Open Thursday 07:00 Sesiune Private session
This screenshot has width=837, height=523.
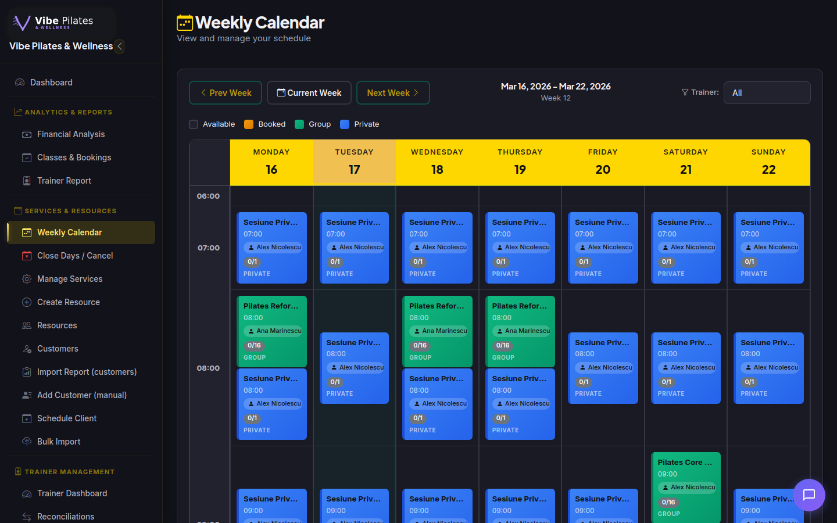(x=520, y=248)
